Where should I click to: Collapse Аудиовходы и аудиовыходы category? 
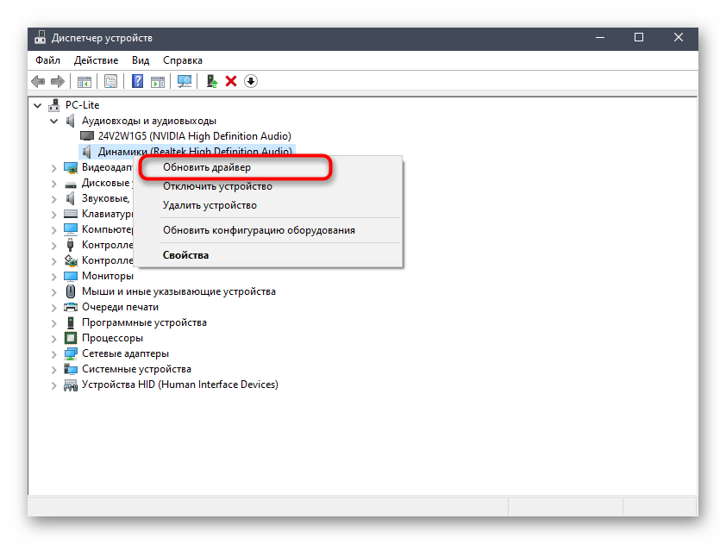point(54,121)
